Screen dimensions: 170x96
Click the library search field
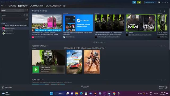click(13, 19)
